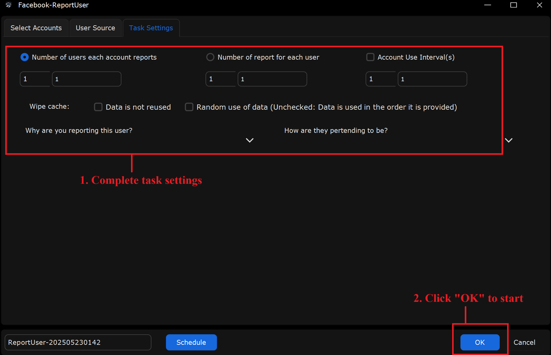Click OK to start the task

pyautogui.click(x=480, y=342)
